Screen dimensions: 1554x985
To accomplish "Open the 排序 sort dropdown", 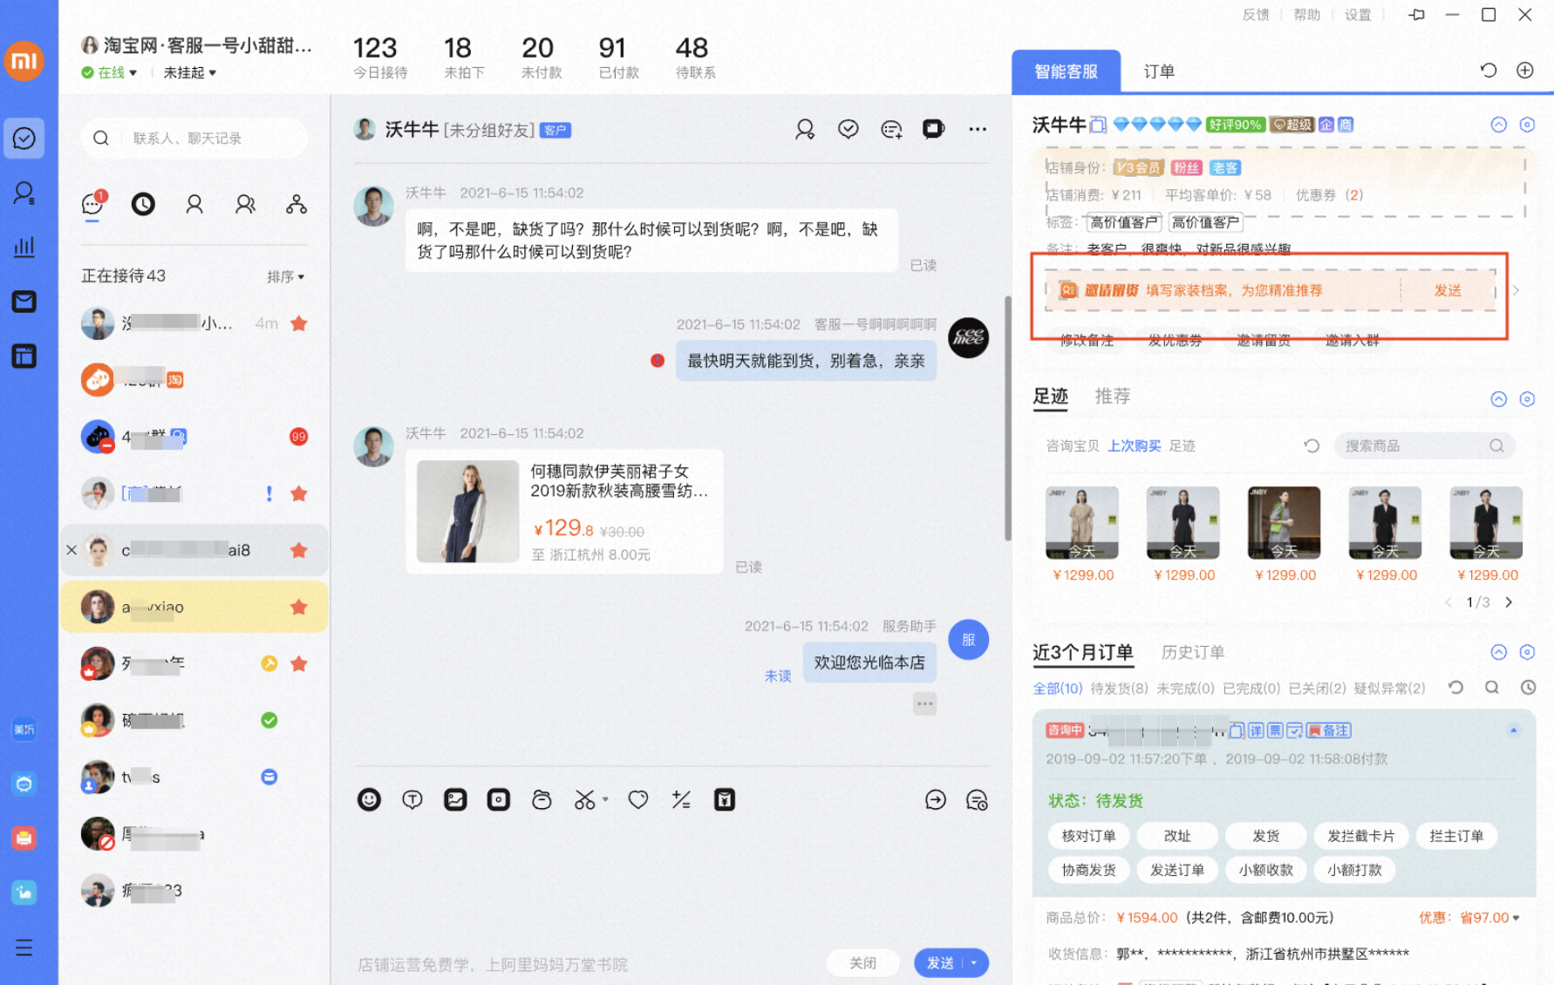I will pos(286,276).
